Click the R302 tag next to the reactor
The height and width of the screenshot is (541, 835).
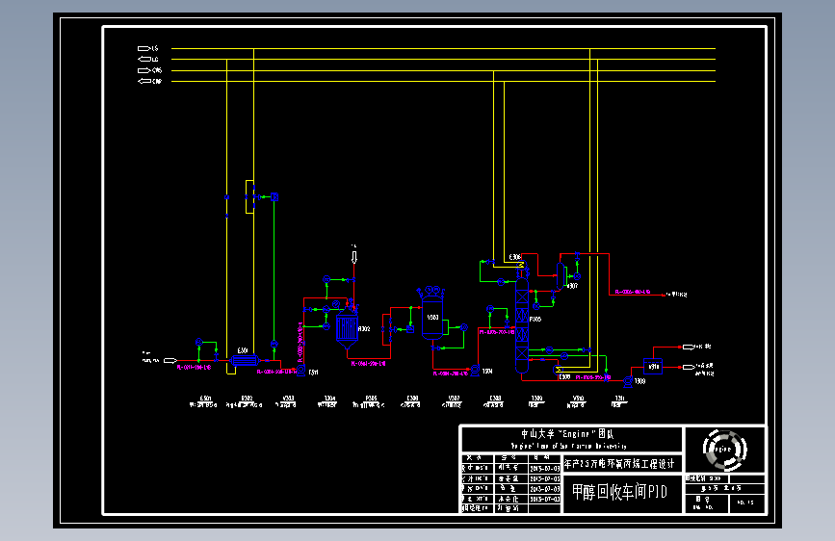click(x=364, y=329)
